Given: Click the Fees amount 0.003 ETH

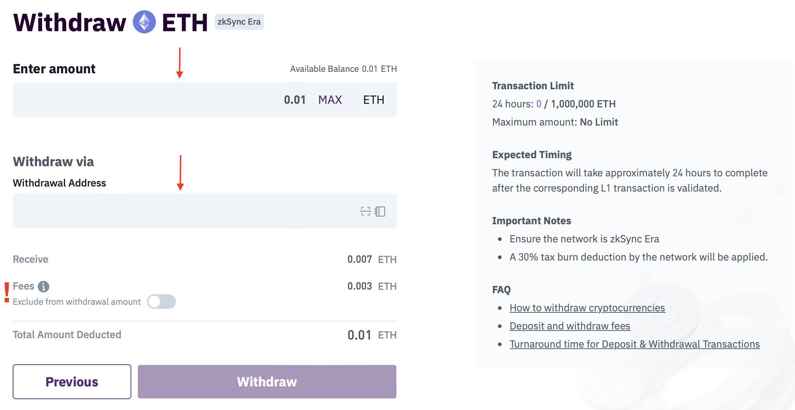Looking at the screenshot, I should pyautogui.click(x=372, y=286).
